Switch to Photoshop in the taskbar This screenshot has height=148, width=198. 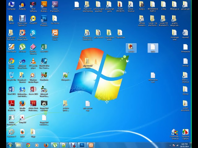82,145
